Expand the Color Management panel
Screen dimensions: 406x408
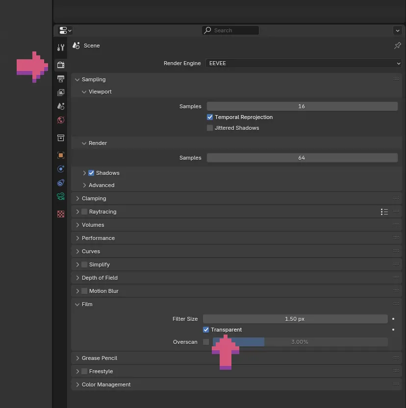tap(106, 384)
